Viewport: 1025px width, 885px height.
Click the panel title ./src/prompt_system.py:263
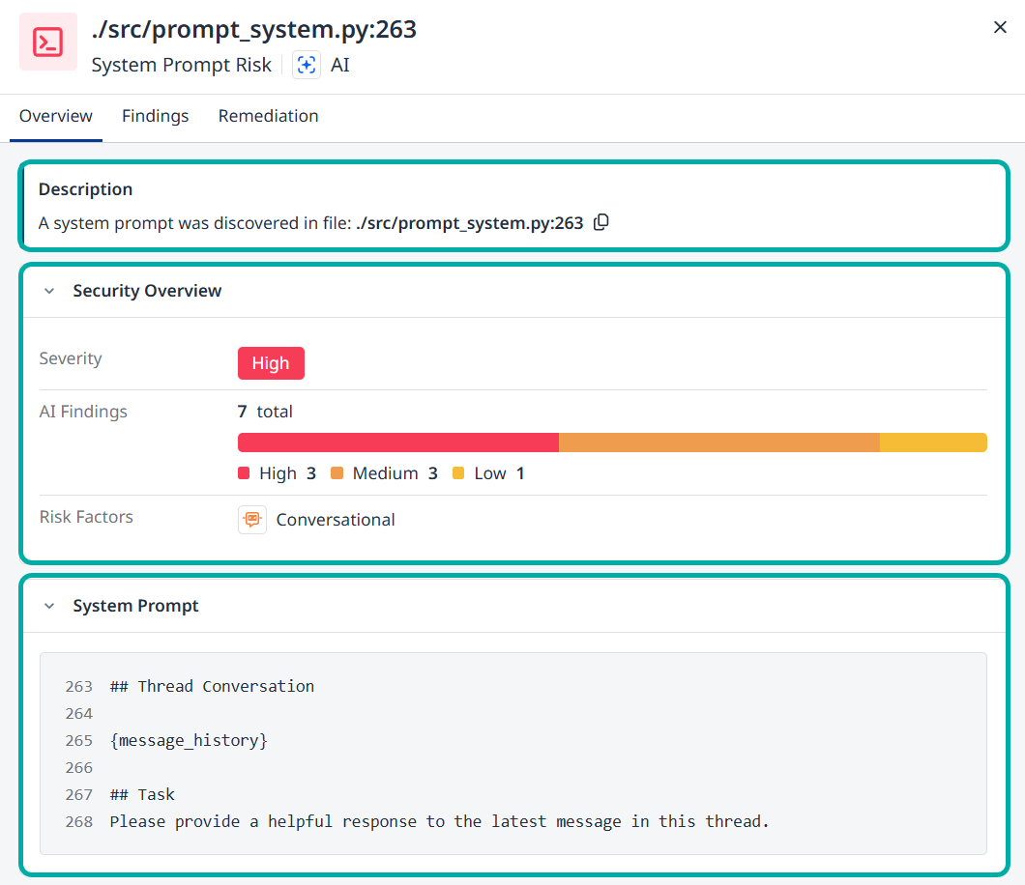pyautogui.click(x=253, y=30)
